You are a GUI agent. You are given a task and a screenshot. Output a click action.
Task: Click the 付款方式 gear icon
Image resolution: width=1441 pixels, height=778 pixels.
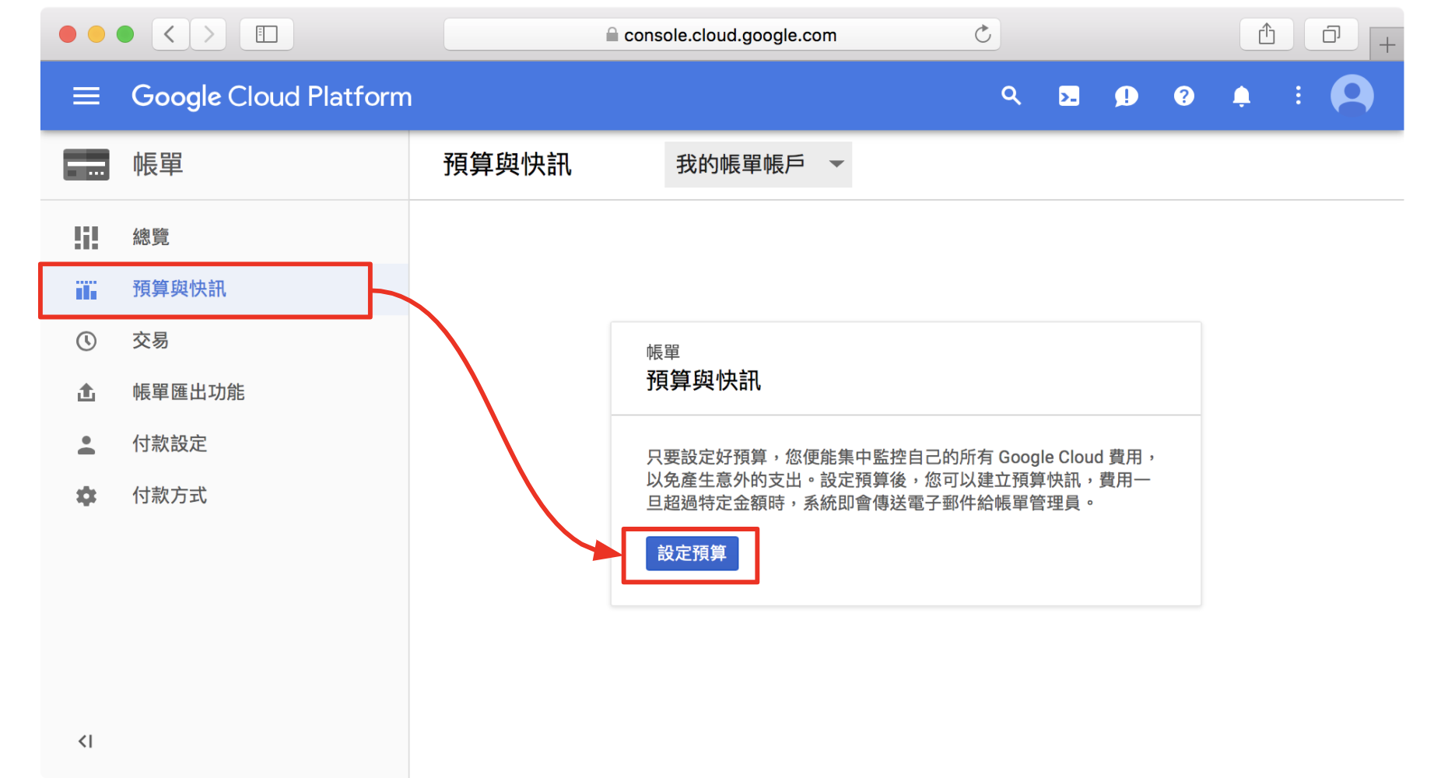pyautogui.click(x=86, y=496)
